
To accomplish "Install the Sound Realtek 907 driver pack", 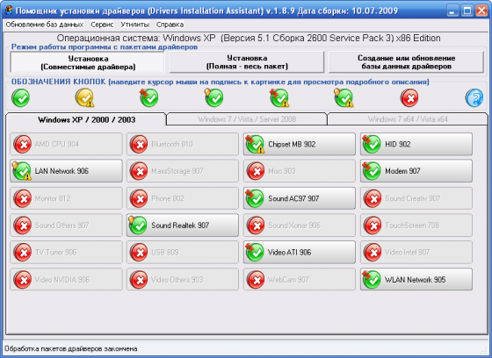I will tap(183, 226).
